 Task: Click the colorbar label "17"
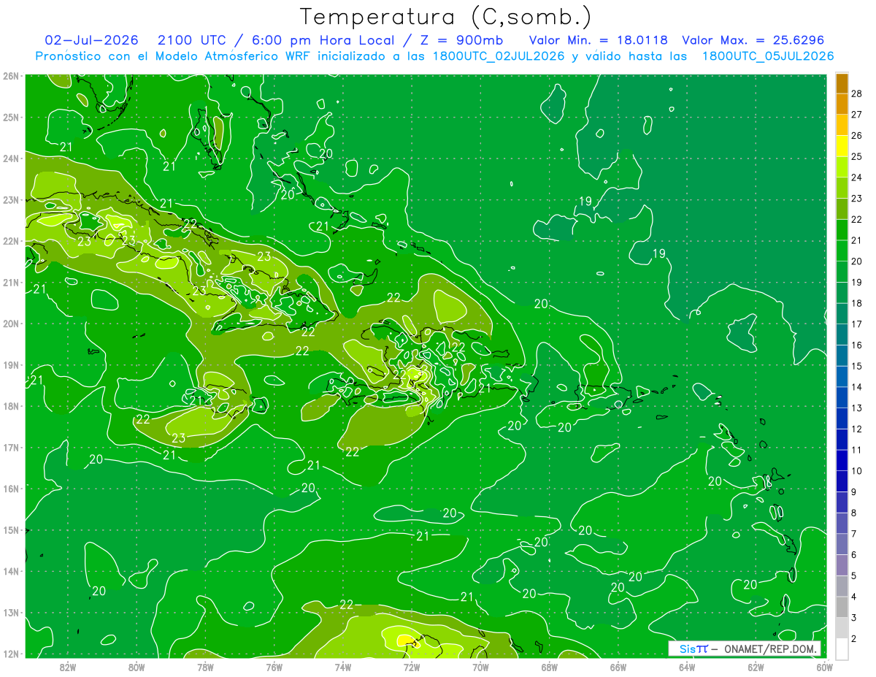(x=858, y=324)
